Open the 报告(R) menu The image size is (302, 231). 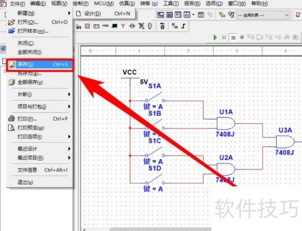click(x=192, y=4)
